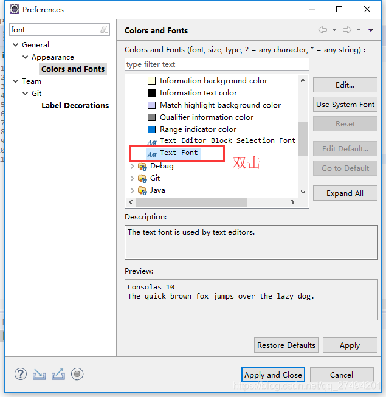Click the Preferences window gear icon

point(15,9)
